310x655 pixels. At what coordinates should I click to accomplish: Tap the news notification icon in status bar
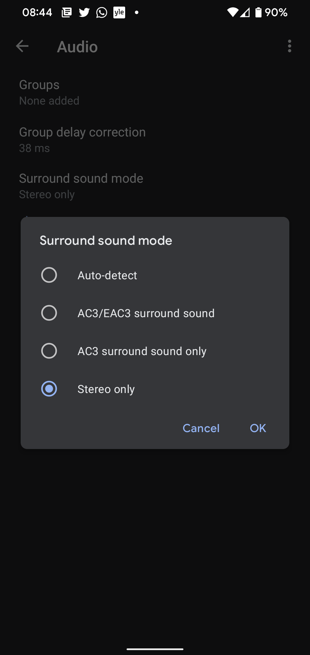click(67, 13)
